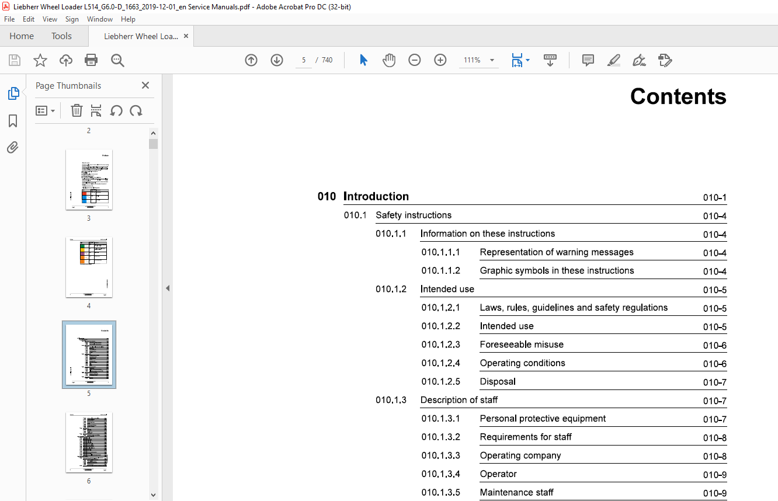Viewport: 778px width, 501px height.
Task: Close the Page Thumbnails panel
Action: 145,85
